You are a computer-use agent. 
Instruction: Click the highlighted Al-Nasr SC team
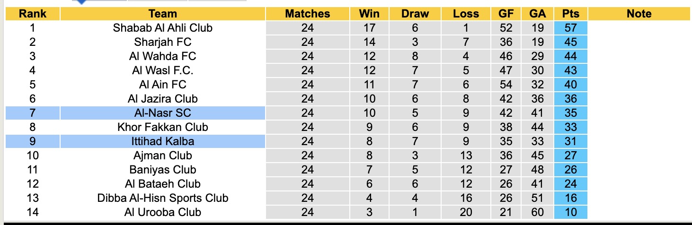coord(162,113)
